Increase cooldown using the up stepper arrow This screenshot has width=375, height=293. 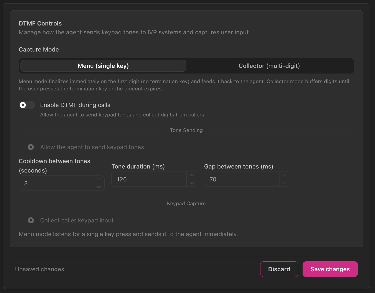99,179
